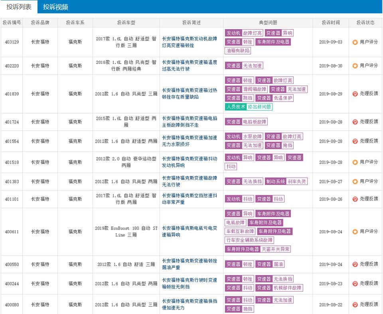Click the 变速器 无法换挡 tag in row 401383
The height and width of the screenshot is (314, 383).
[x=244, y=181]
